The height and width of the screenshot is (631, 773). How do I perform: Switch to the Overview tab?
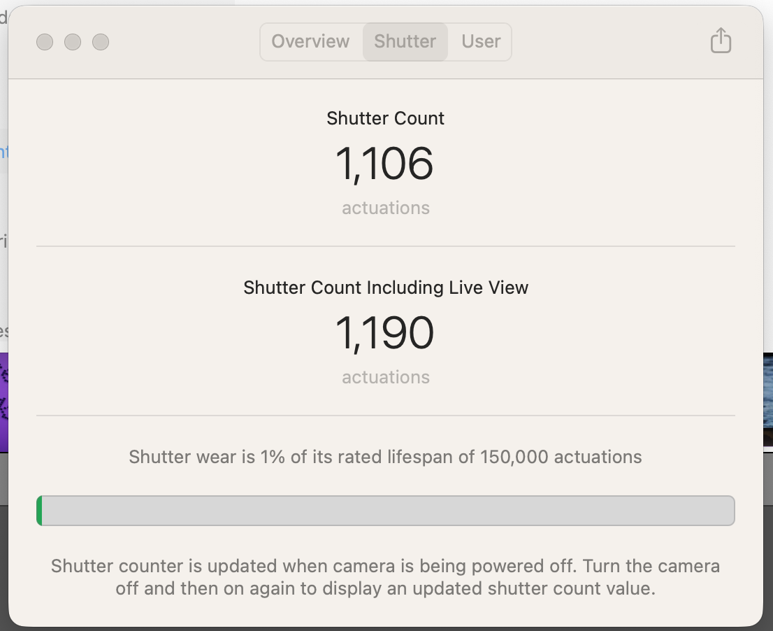click(x=310, y=41)
